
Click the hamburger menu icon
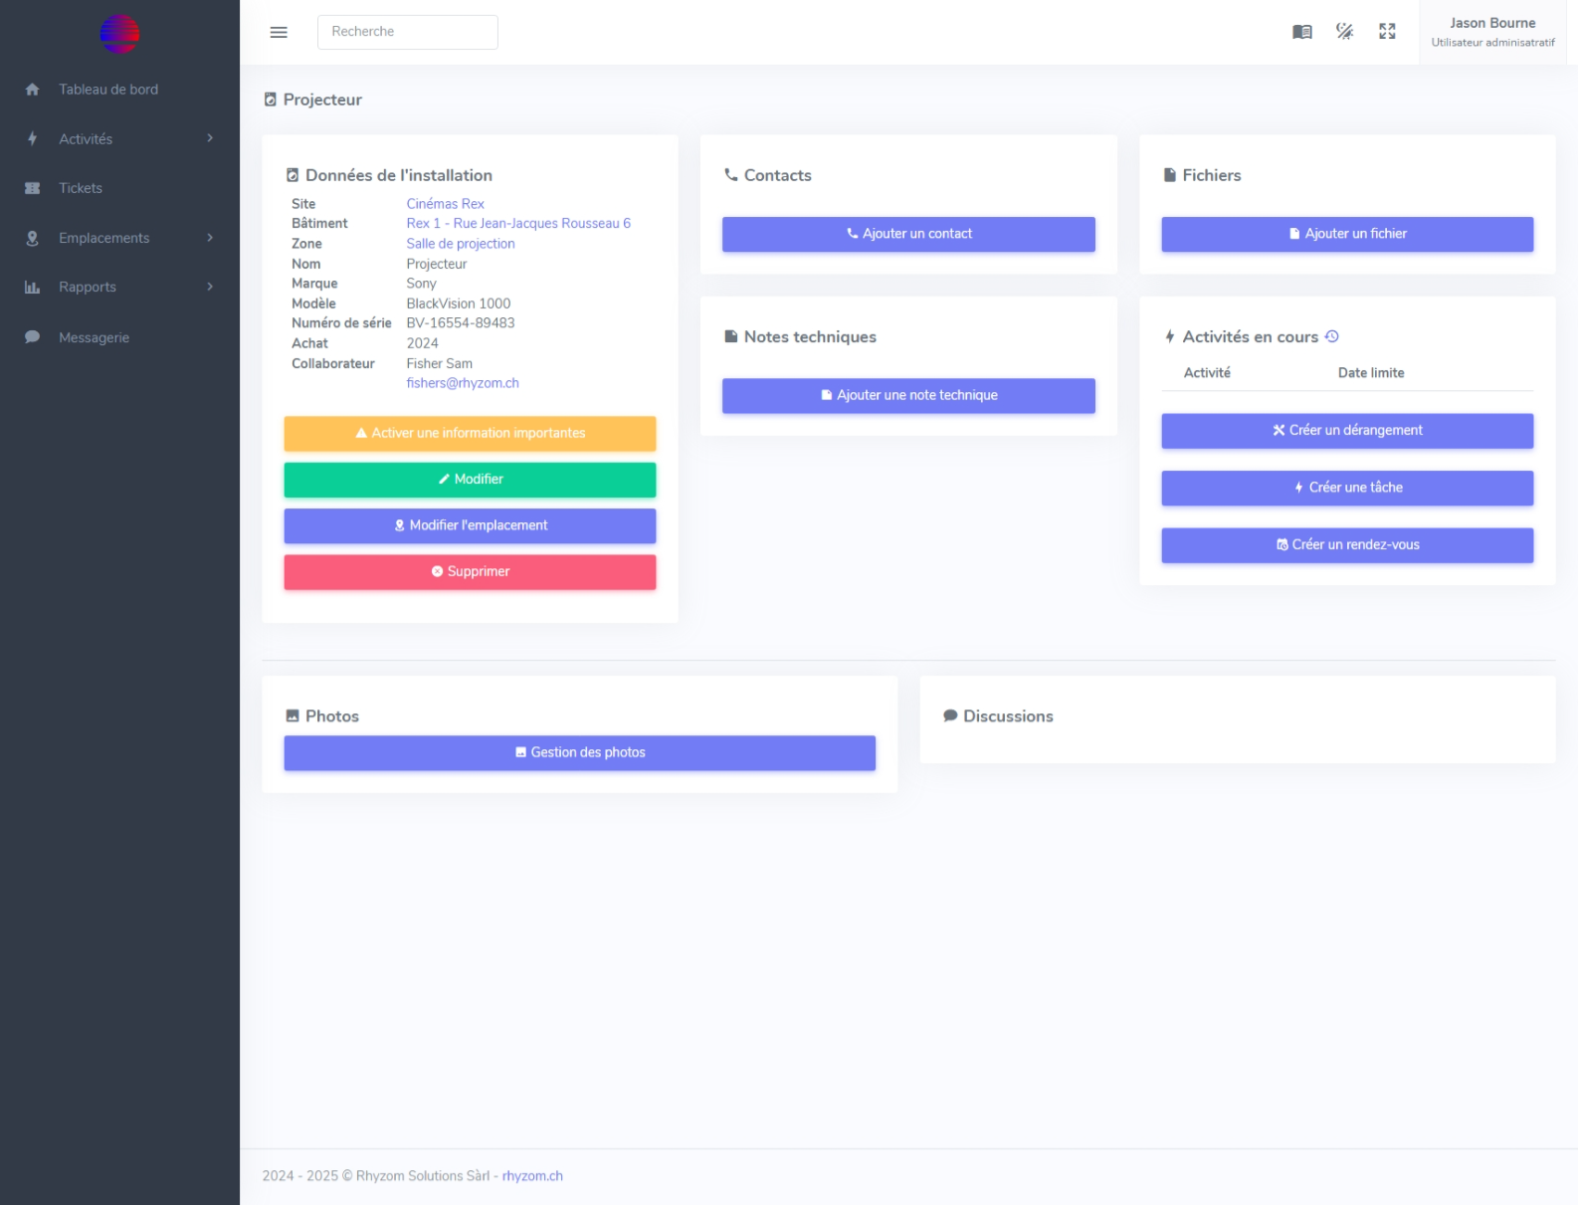[279, 33]
